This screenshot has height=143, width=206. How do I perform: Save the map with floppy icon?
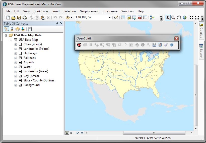point(19,18)
